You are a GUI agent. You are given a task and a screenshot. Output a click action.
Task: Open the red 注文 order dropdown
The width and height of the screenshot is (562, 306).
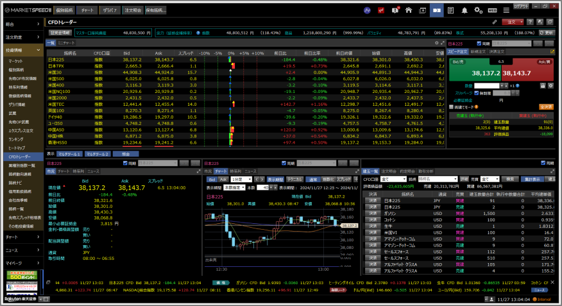(513, 22)
